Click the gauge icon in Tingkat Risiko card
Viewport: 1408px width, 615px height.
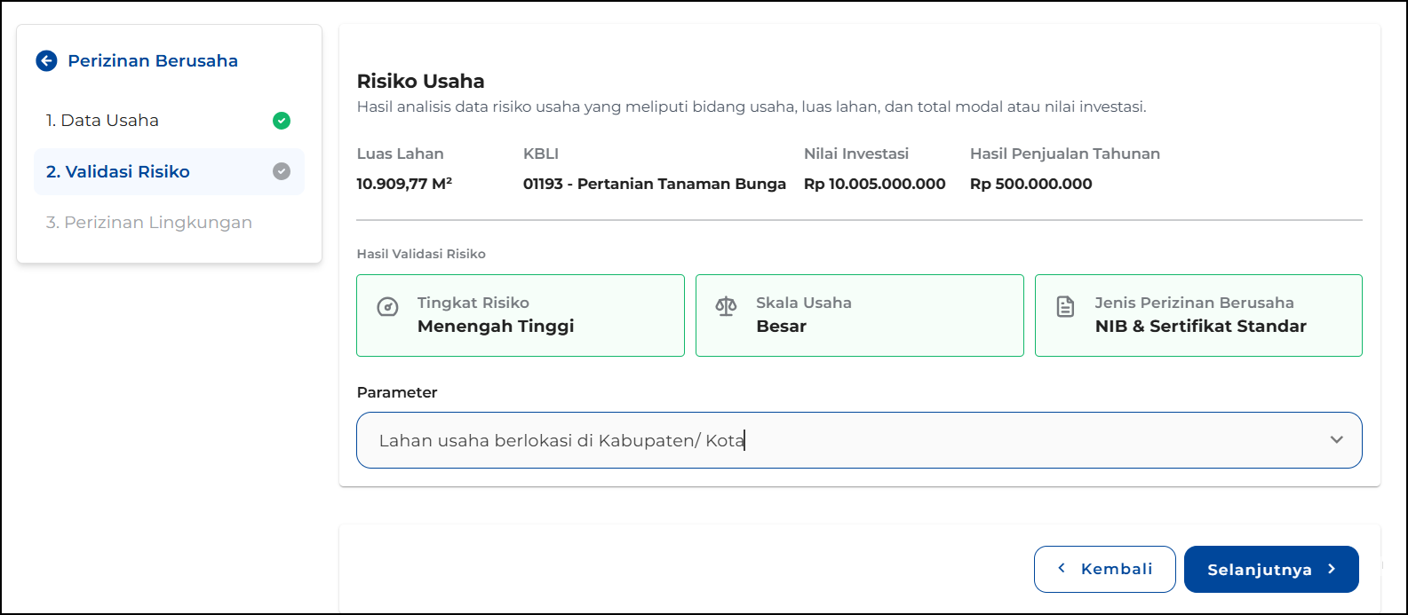coord(388,307)
